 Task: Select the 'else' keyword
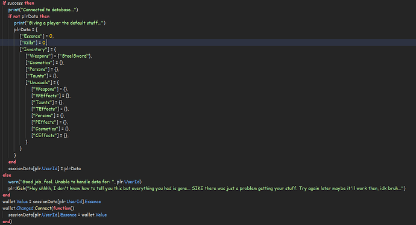(x=7, y=175)
